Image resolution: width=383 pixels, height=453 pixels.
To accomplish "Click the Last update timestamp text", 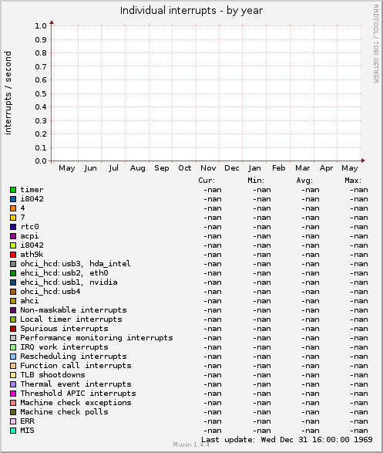I will [x=287, y=440].
